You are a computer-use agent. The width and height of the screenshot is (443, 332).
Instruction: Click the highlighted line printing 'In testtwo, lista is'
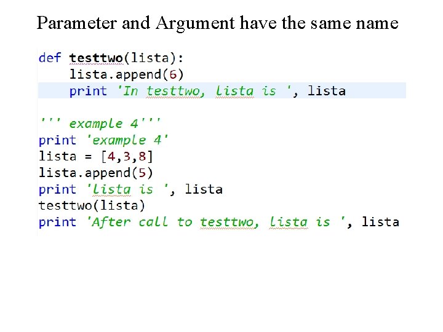pos(222,90)
